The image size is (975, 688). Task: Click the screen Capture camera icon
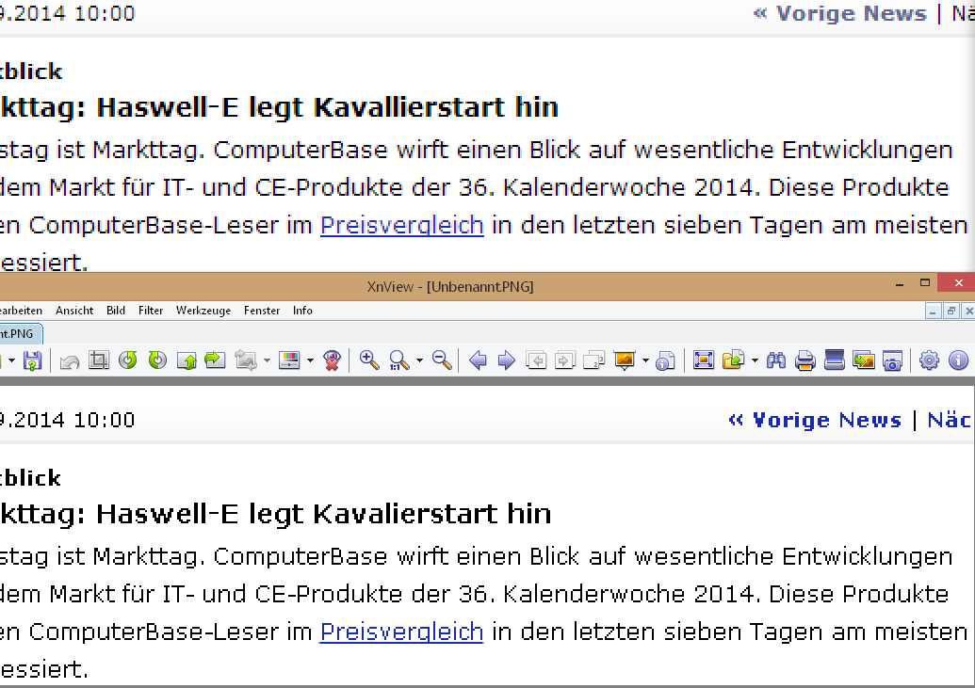click(892, 360)
